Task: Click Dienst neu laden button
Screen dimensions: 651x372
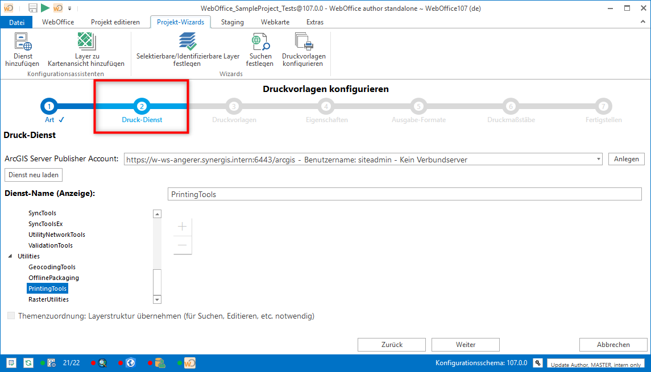Action: coord(34,175)
